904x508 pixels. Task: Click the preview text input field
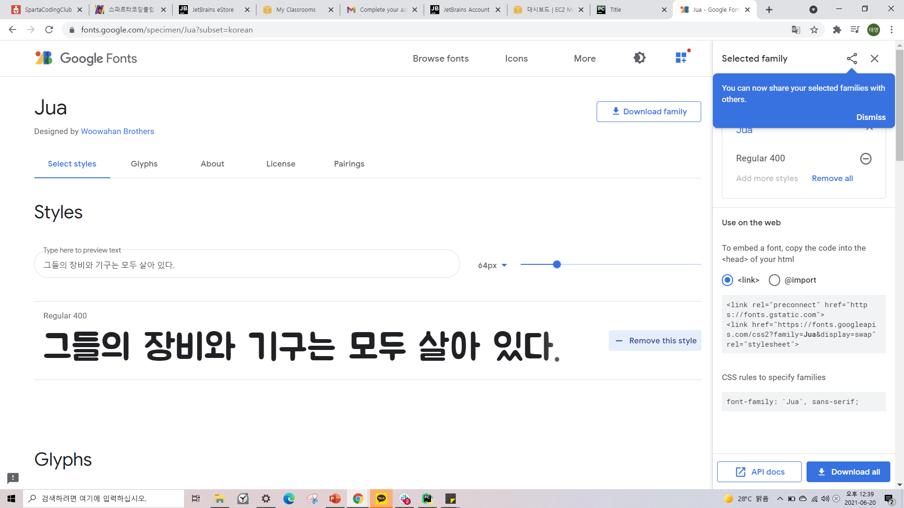click(x=247, y=265)
